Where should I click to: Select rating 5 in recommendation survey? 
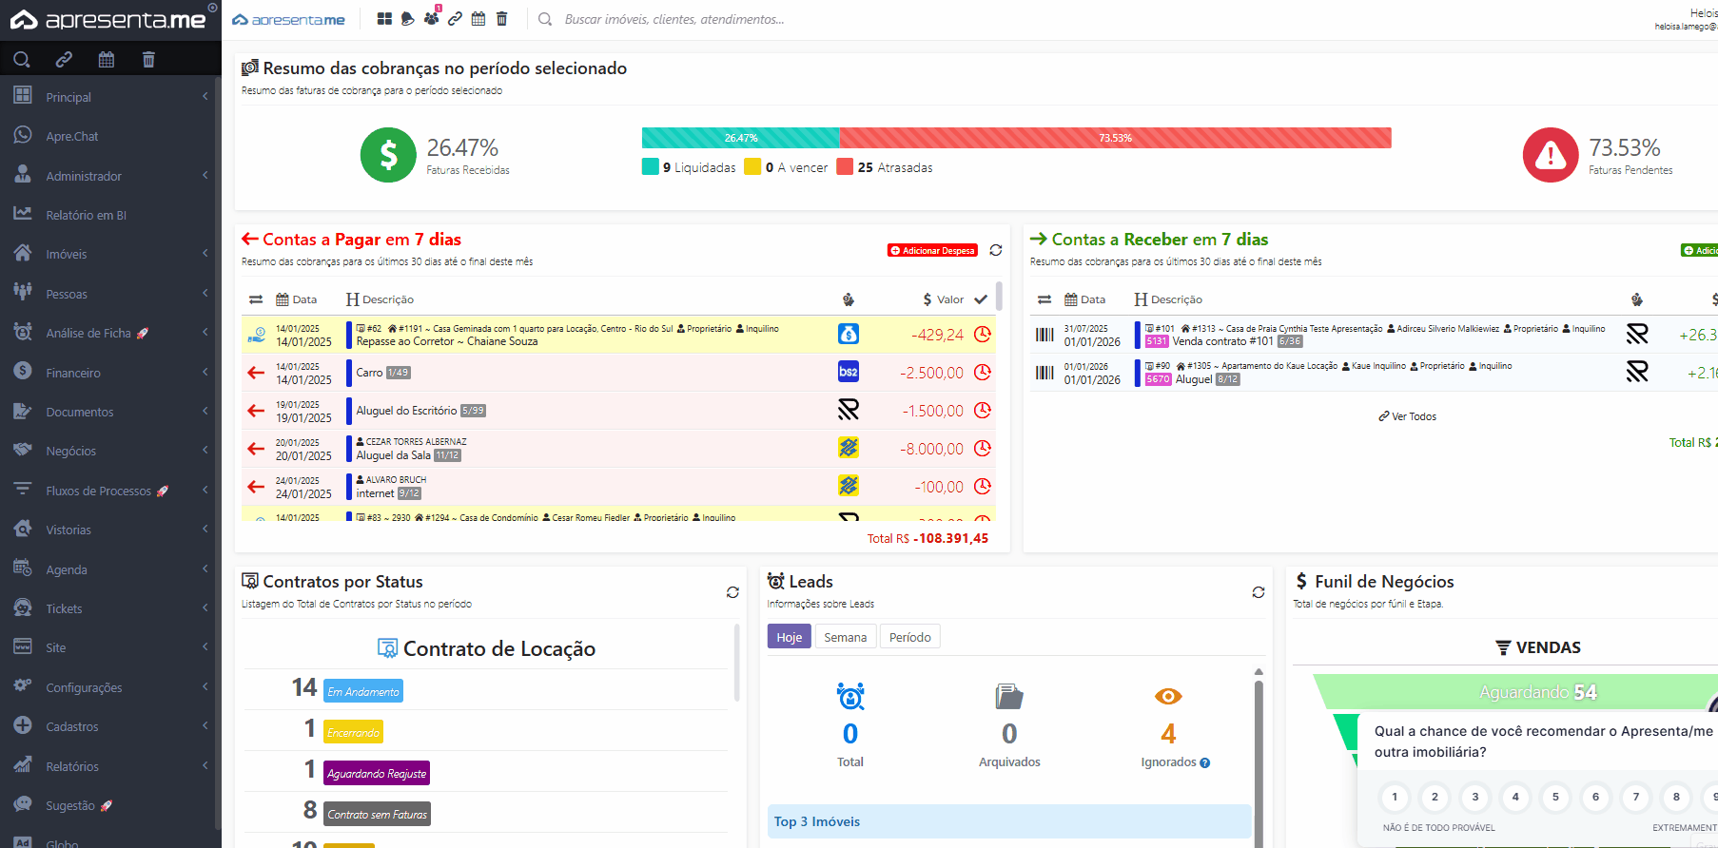(x=1555, y=797)
